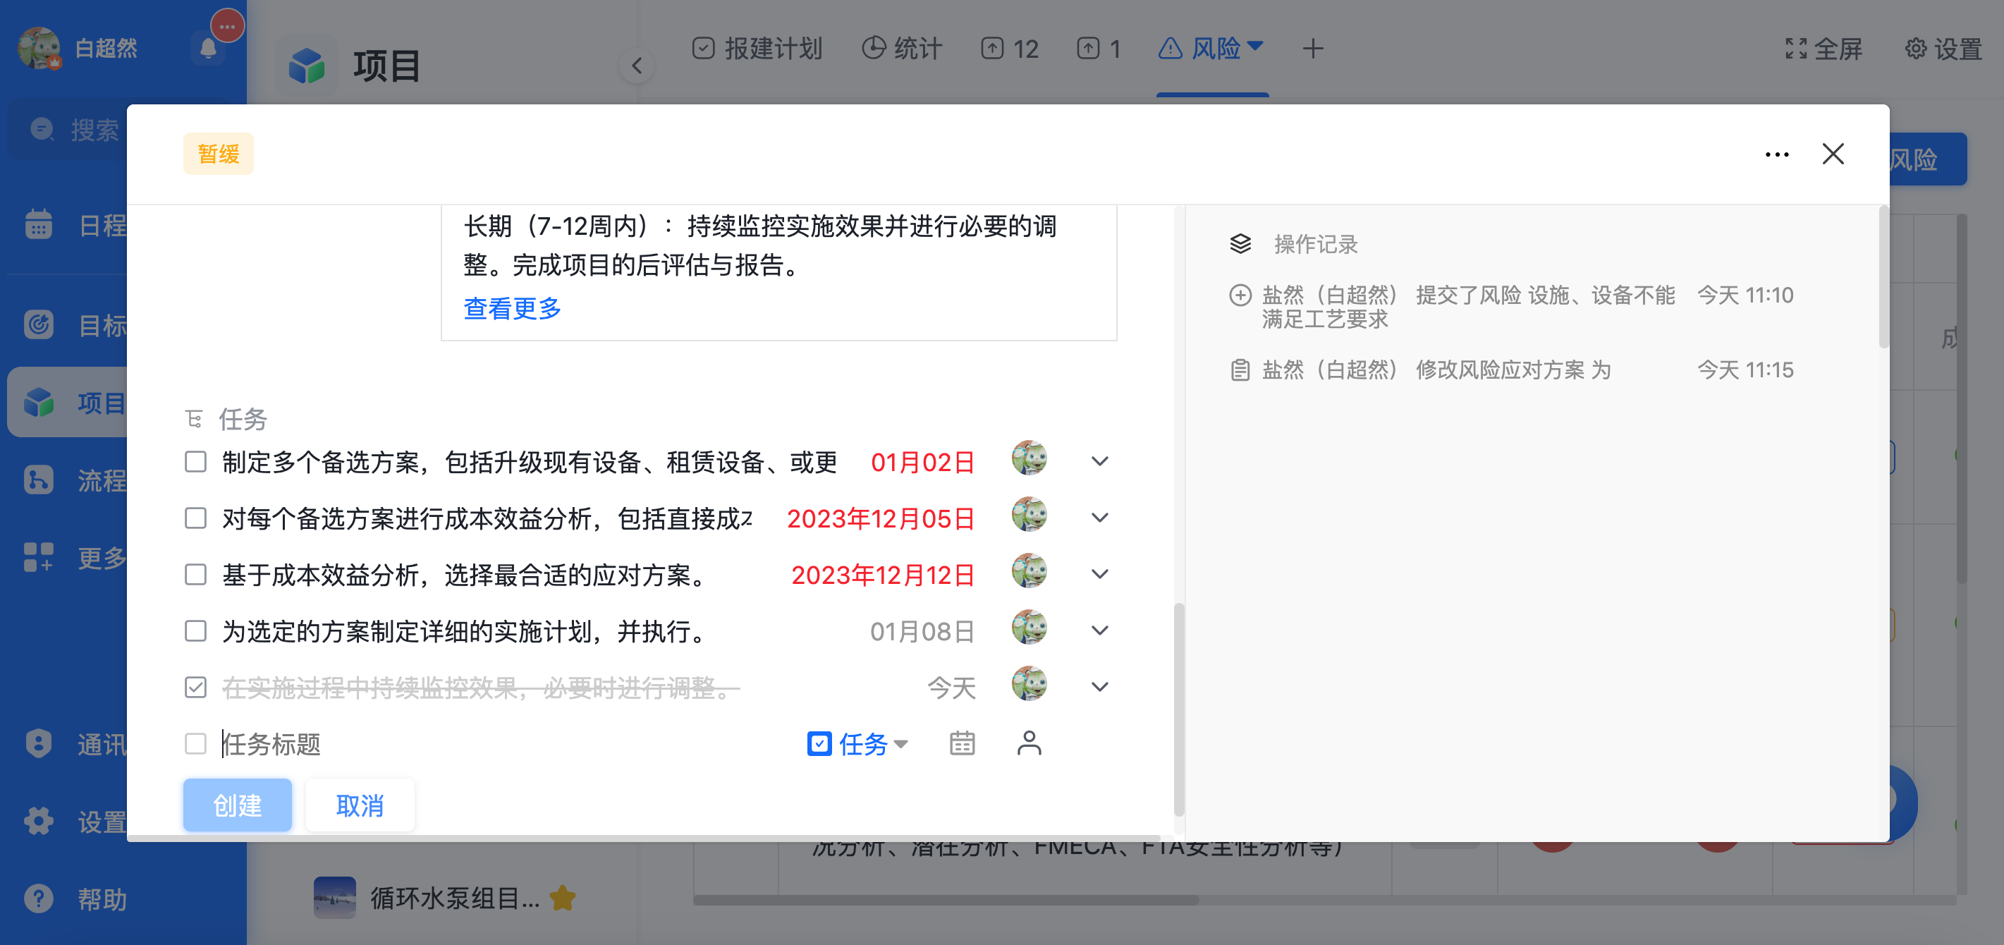Open the 流程 workflow sidebar icon

pos(38,480)
